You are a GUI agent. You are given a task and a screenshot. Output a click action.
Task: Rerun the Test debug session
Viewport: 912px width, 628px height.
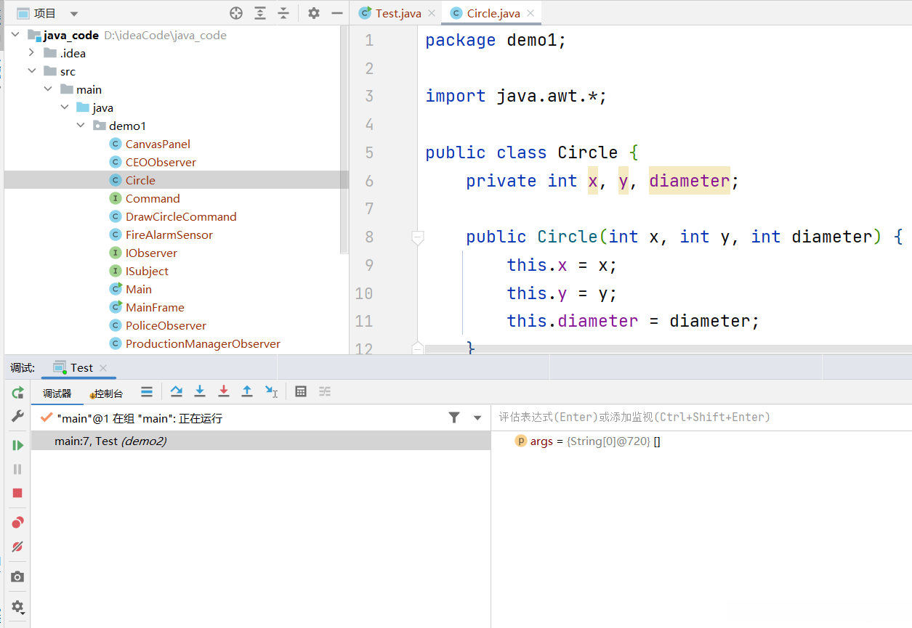(17, 393)
